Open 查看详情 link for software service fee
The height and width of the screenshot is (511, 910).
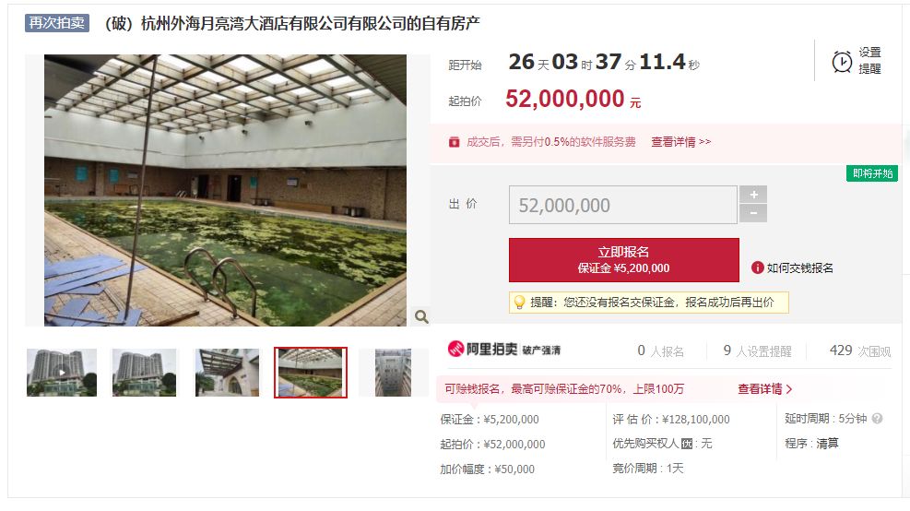(x=680, y=142)
